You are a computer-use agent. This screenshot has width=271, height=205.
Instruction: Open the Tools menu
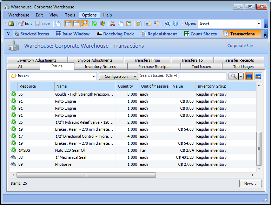(70, 15)
